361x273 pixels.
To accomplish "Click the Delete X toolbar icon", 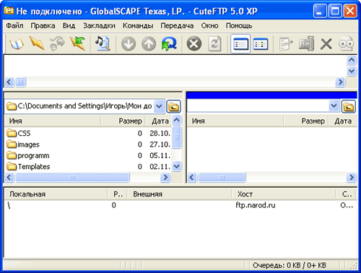I will pyautogui.click(x=326, y=44).
